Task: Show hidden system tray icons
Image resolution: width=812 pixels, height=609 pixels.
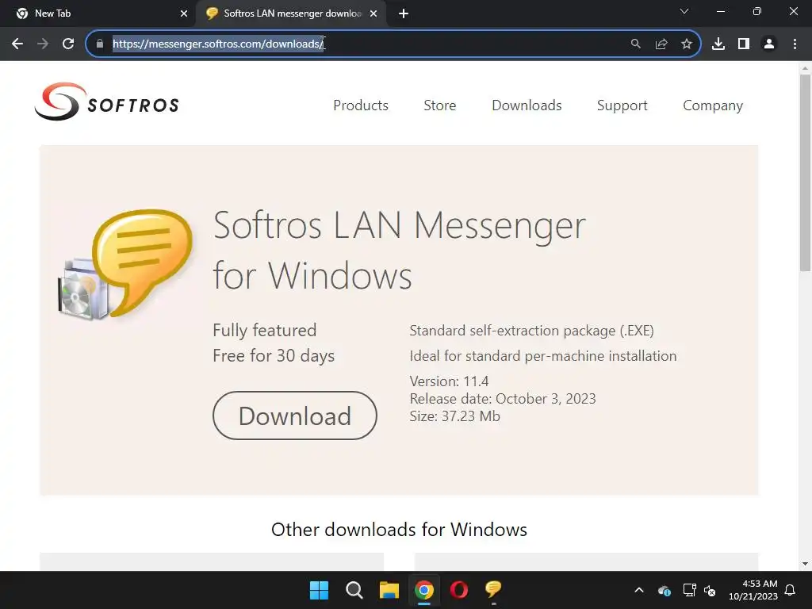Action: (x=639, y=590)
